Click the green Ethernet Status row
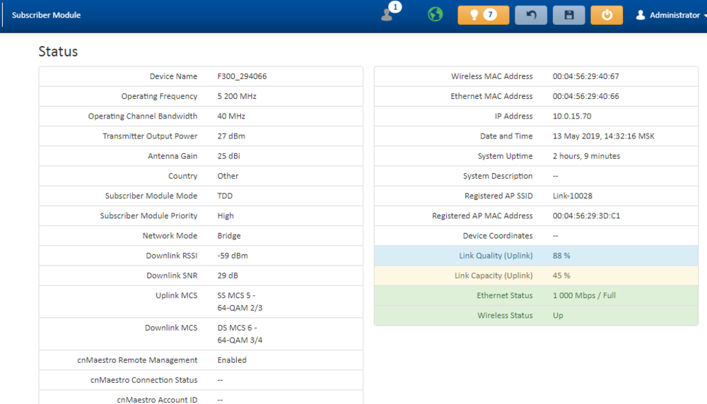Screen dimensions: 707x404 [535, 295]
